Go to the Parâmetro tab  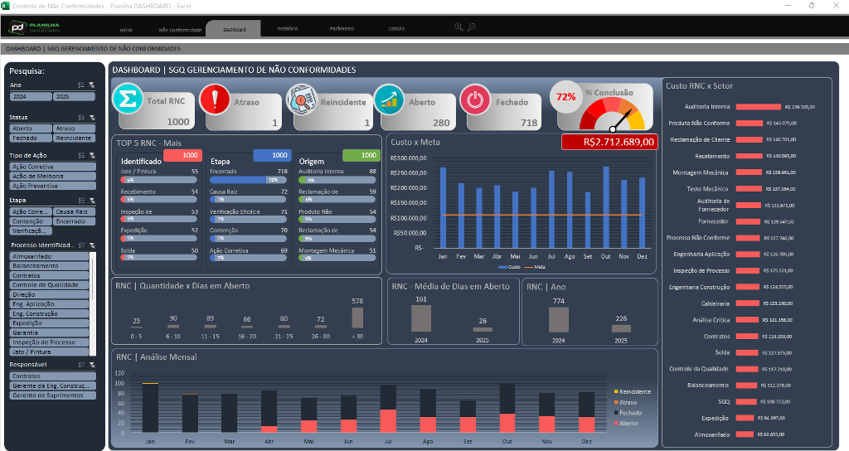point(342,28)
